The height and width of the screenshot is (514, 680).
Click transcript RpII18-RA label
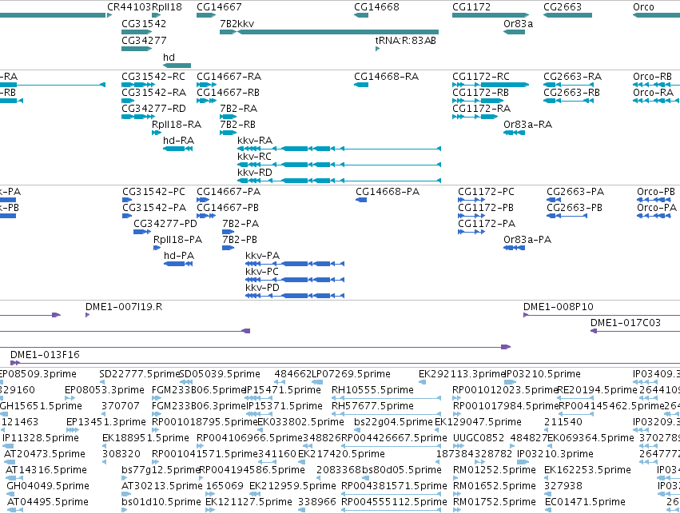click(177, 125)
